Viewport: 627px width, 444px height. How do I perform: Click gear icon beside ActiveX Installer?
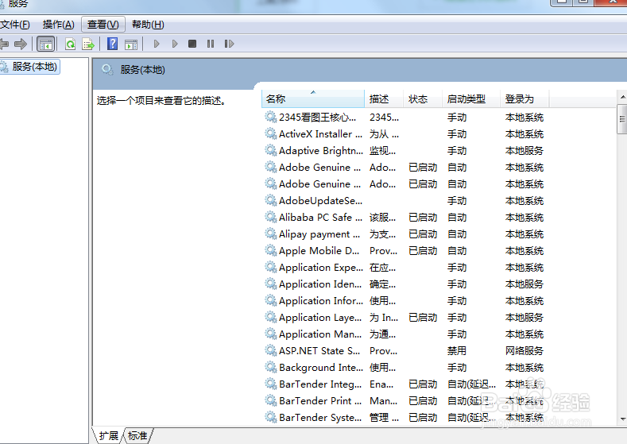[x=271, y=133]
